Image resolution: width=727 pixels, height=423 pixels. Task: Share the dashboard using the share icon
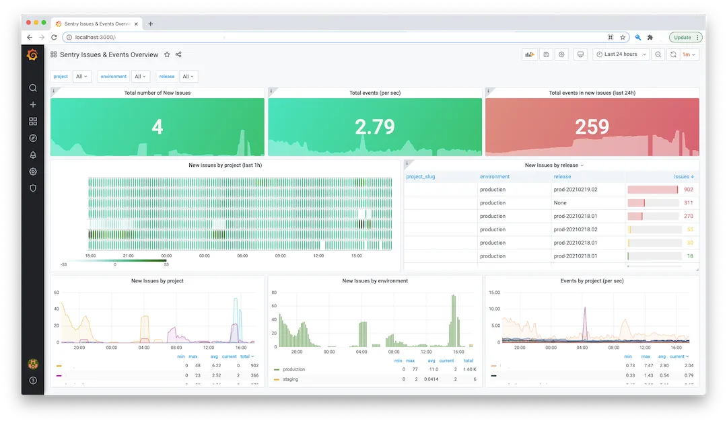pos(178,54)
